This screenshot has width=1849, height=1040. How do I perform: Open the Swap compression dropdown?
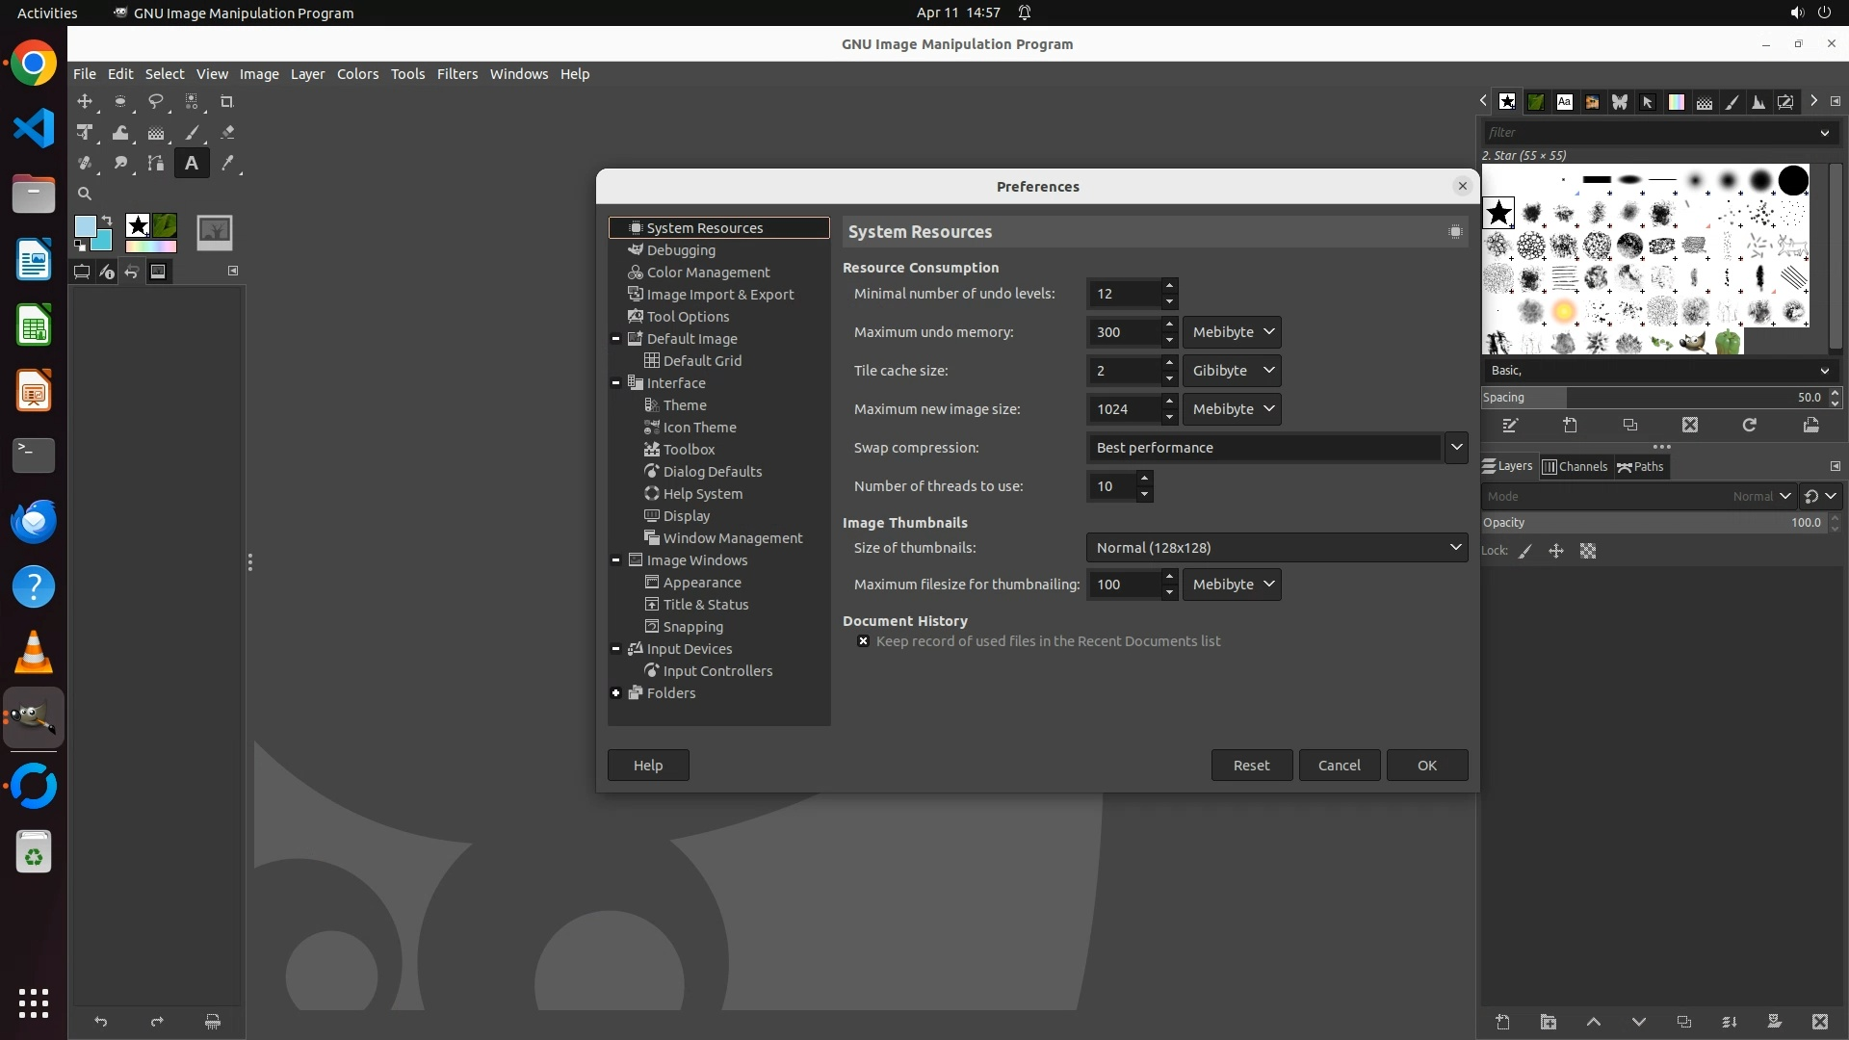(1456, 448)
